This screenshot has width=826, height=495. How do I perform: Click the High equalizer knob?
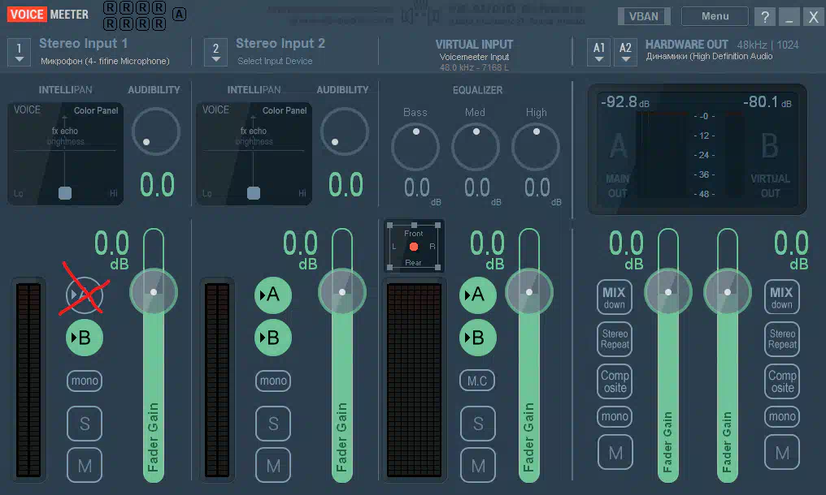535,147
